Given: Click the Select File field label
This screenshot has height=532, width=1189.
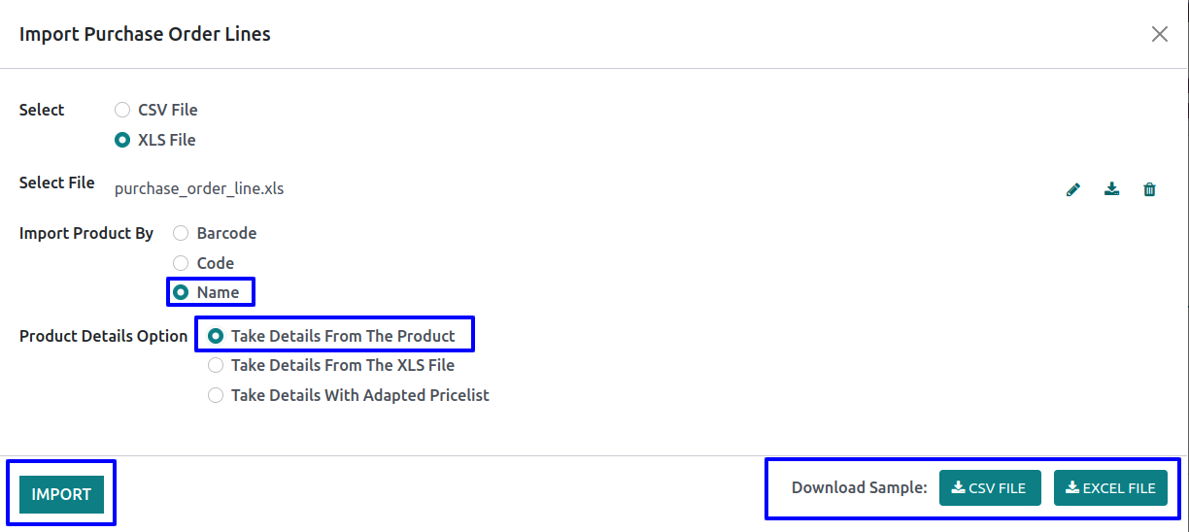Looking at the screenshot, I should (57, 183).
